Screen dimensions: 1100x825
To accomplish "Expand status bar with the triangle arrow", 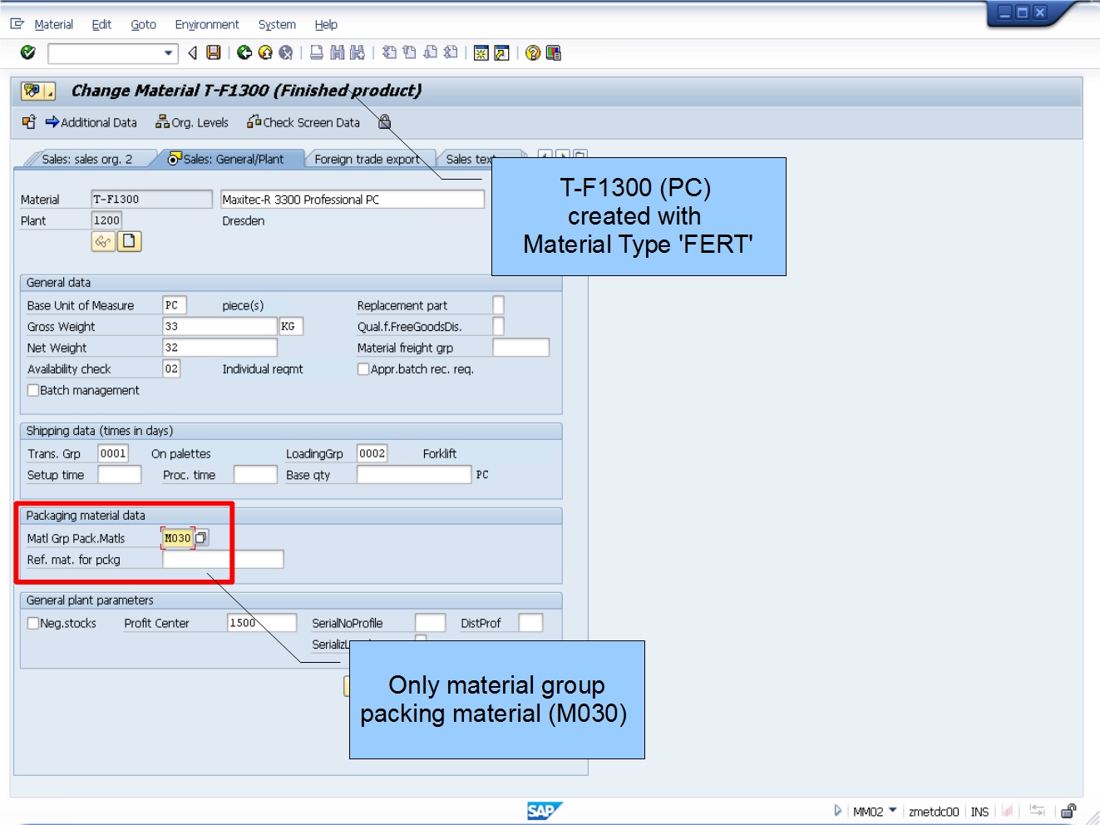I will [x=837, y=810].
